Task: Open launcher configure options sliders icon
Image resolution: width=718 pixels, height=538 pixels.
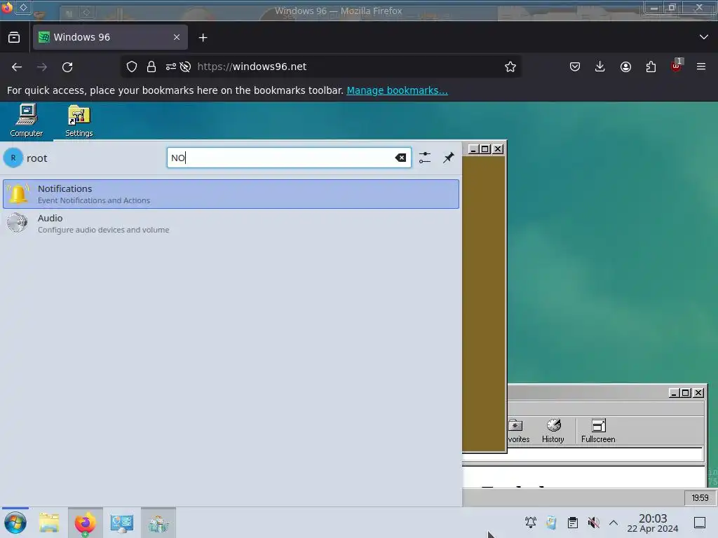Action: pyautogui.click(x=424, y=158)
